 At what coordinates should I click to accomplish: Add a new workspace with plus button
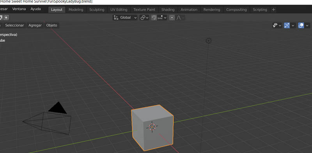(x=274, y=10)
